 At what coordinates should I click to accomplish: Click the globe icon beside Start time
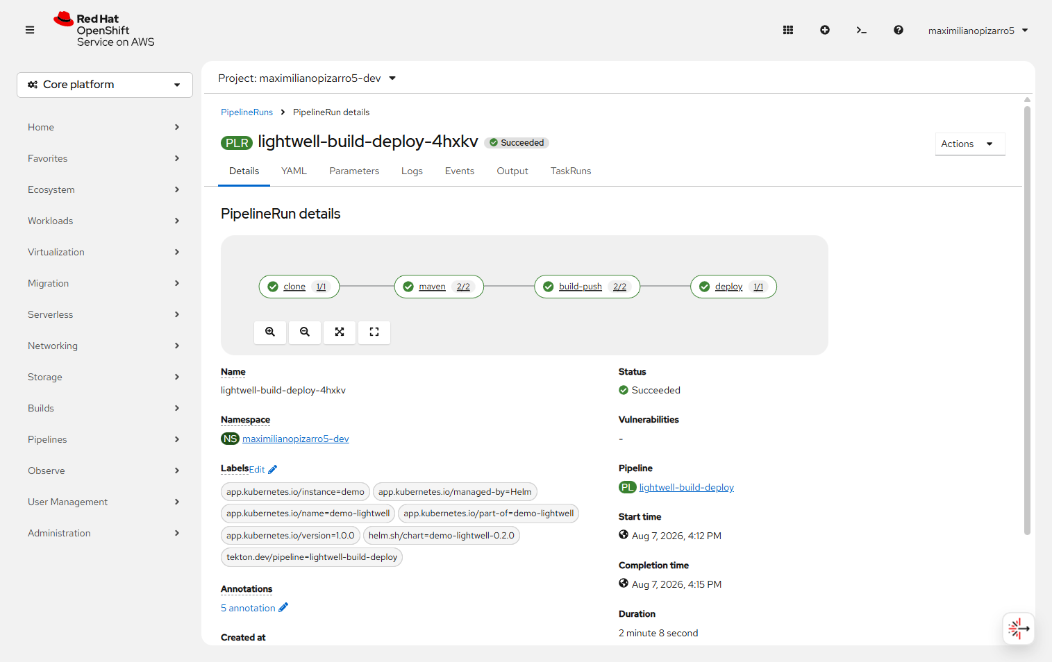[624, 535]
